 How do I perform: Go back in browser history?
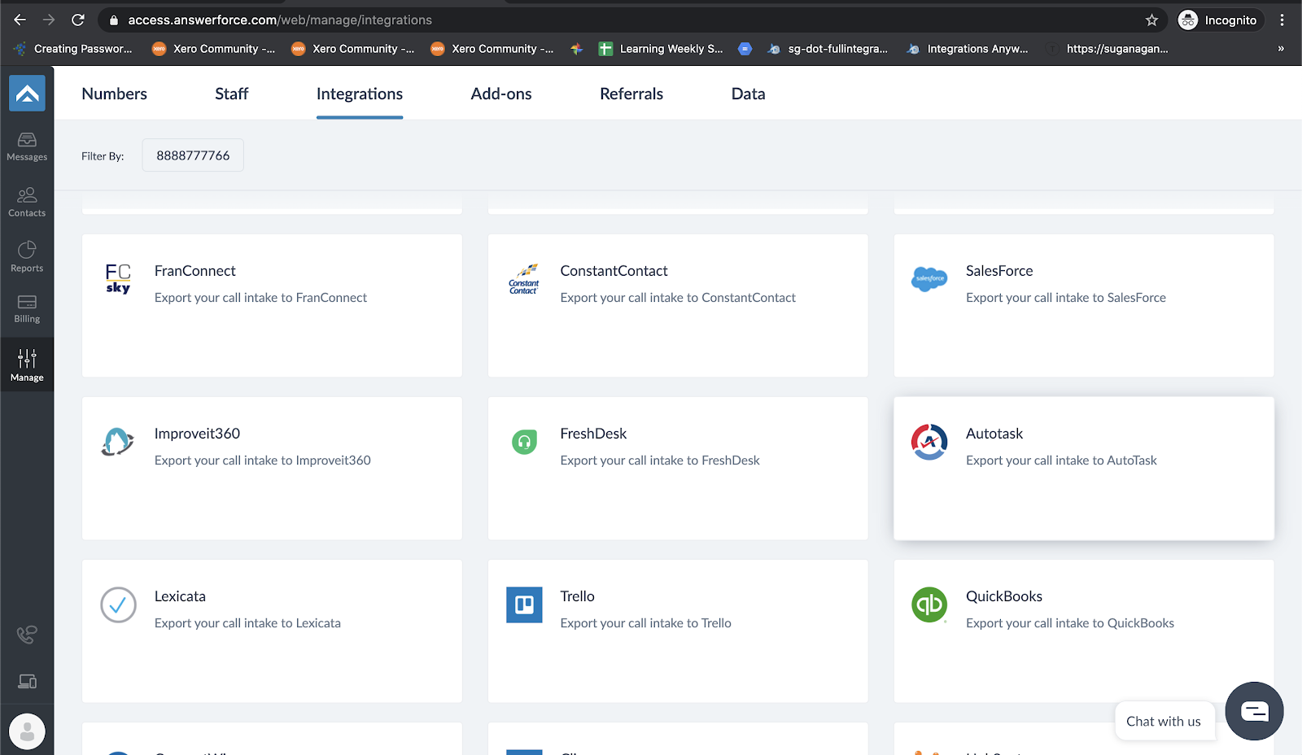20,20
